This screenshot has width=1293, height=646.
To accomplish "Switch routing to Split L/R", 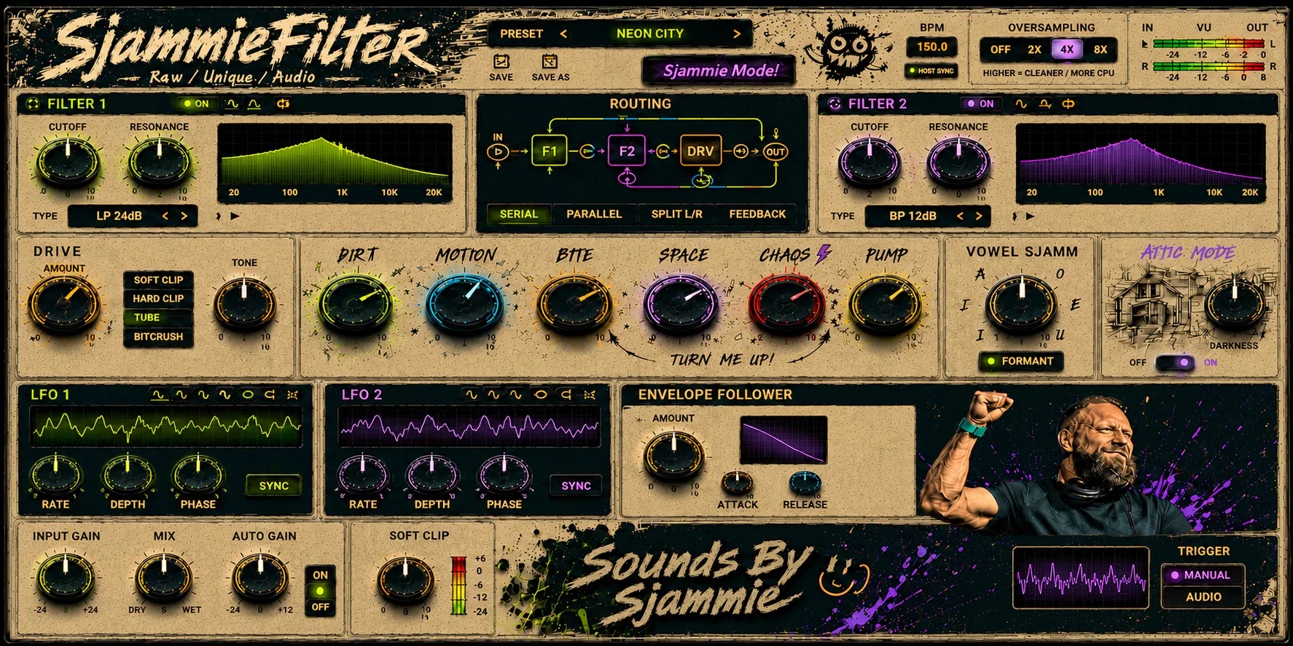I will point(676,214).
